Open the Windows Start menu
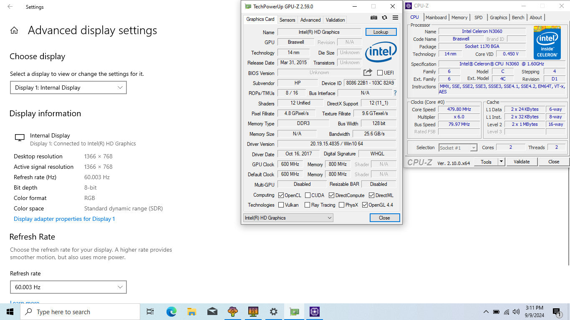The width and height of the screenshot is (570, 320). click(x=10, y=312)
